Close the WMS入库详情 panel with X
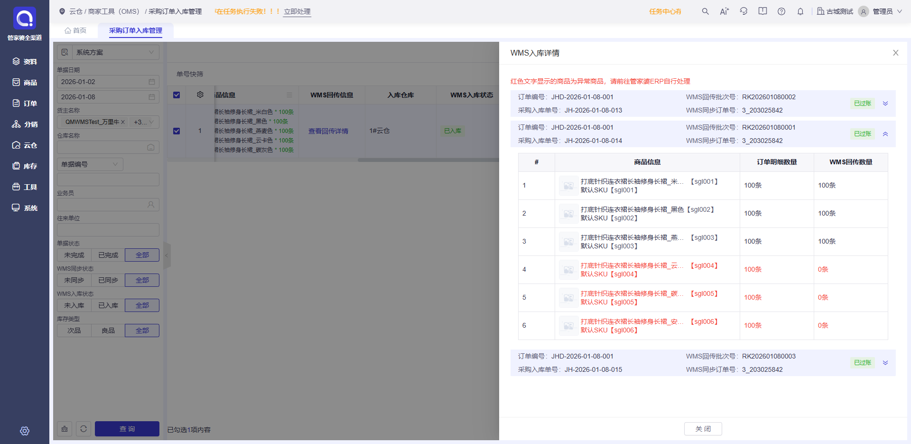 pos(896,53)
